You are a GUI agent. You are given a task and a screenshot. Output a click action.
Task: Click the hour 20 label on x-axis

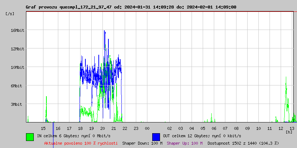tap(103, 128)
